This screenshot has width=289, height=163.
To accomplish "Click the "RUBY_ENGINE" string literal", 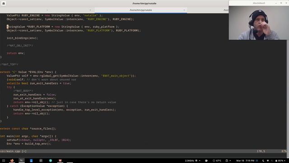I will coord(97,19).
